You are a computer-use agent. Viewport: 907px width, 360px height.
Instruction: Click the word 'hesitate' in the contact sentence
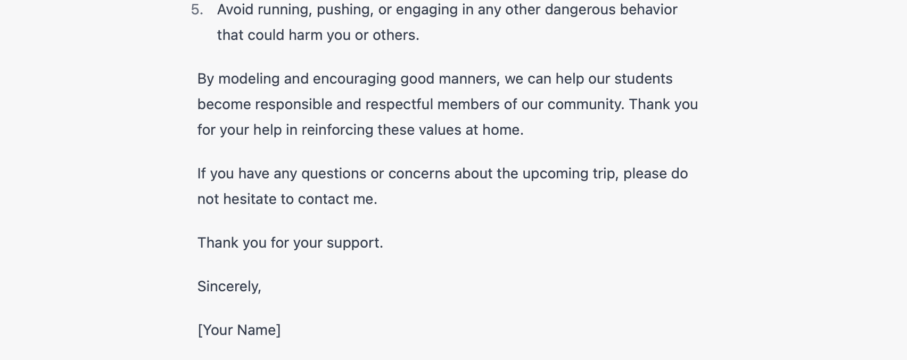[250, 199]
